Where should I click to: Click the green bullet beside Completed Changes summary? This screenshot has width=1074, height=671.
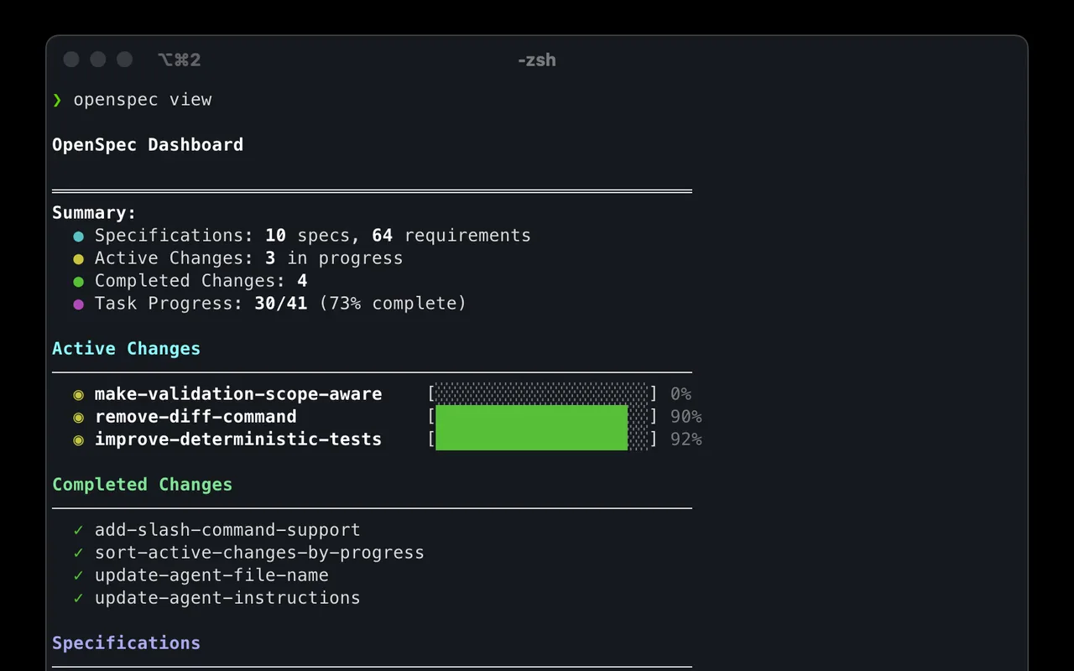79,282
